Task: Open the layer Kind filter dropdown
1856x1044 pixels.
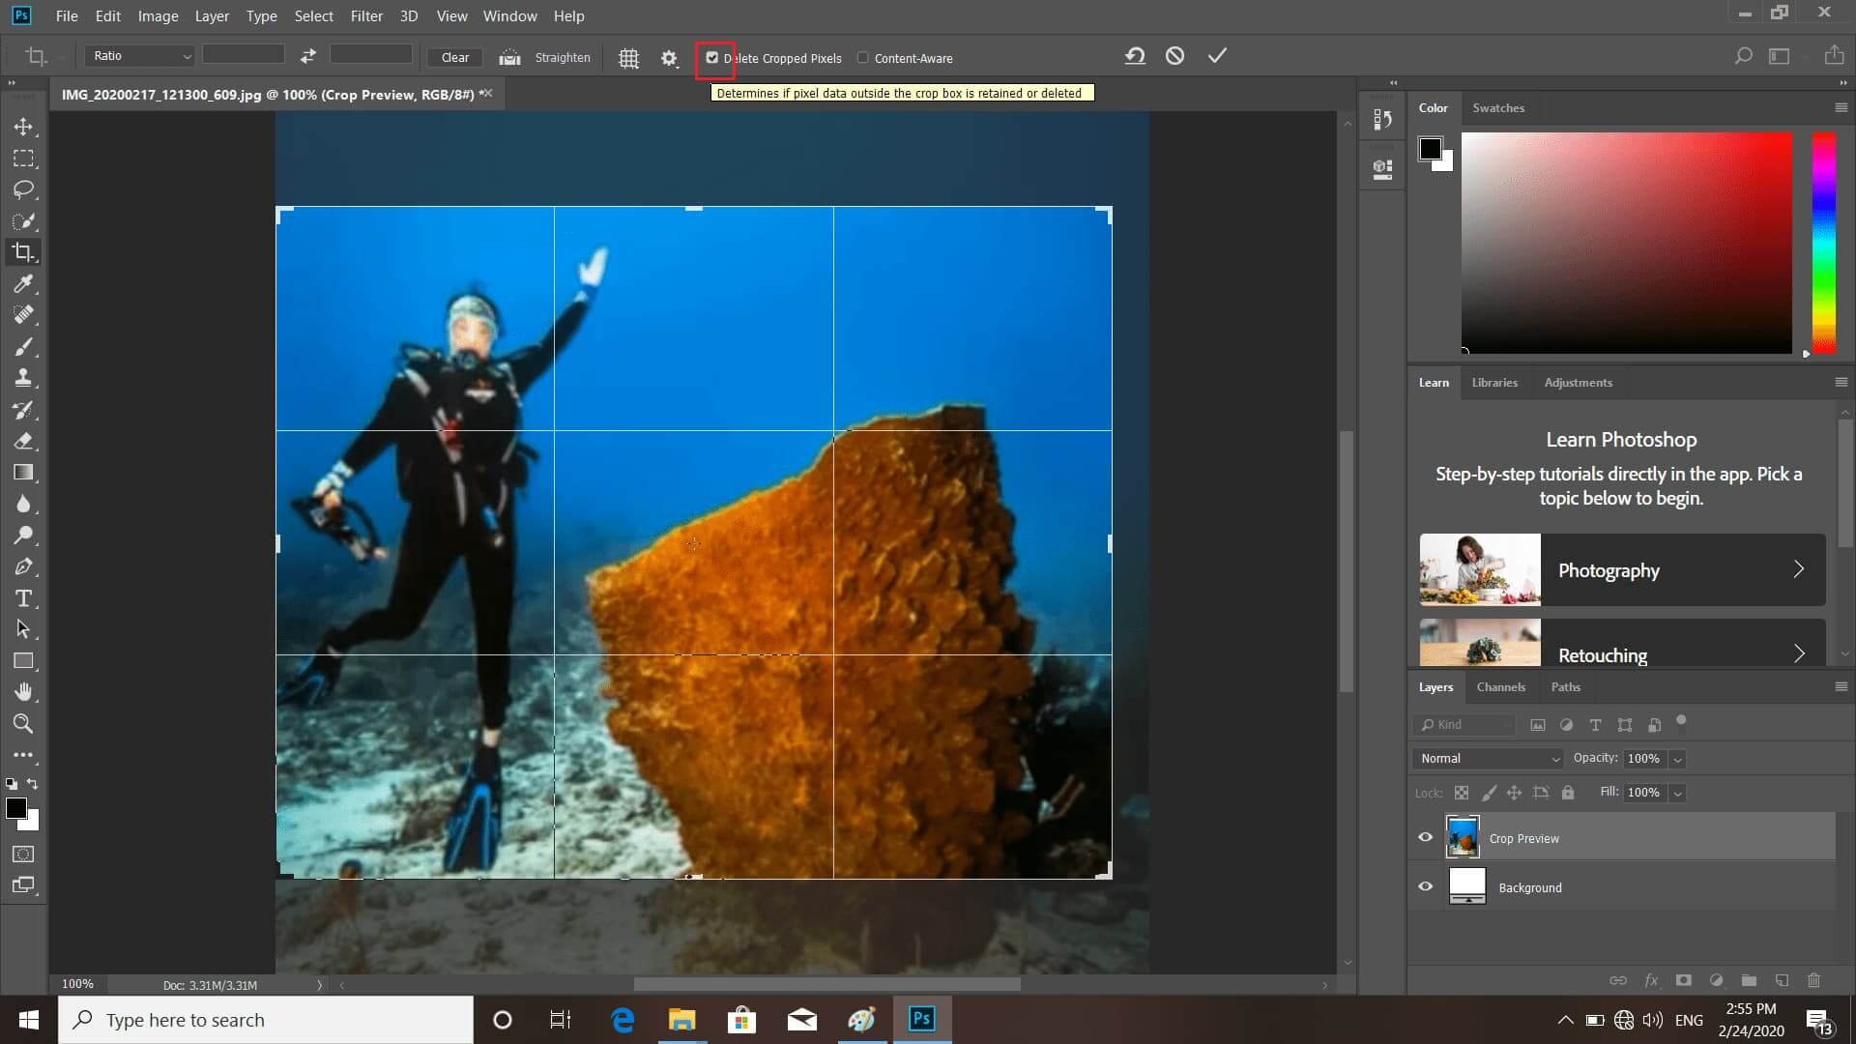Action: (x=1463, y=725)
